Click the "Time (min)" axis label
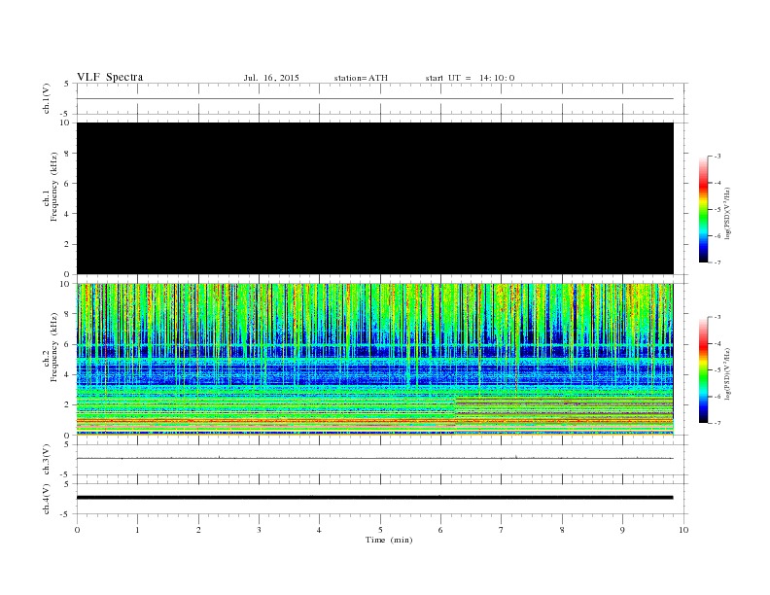The height and width of the screenshot is (595, 770). [x=389, y=540]
